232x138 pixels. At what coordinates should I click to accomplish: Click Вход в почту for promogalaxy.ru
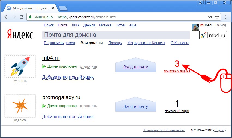point(136,106)
